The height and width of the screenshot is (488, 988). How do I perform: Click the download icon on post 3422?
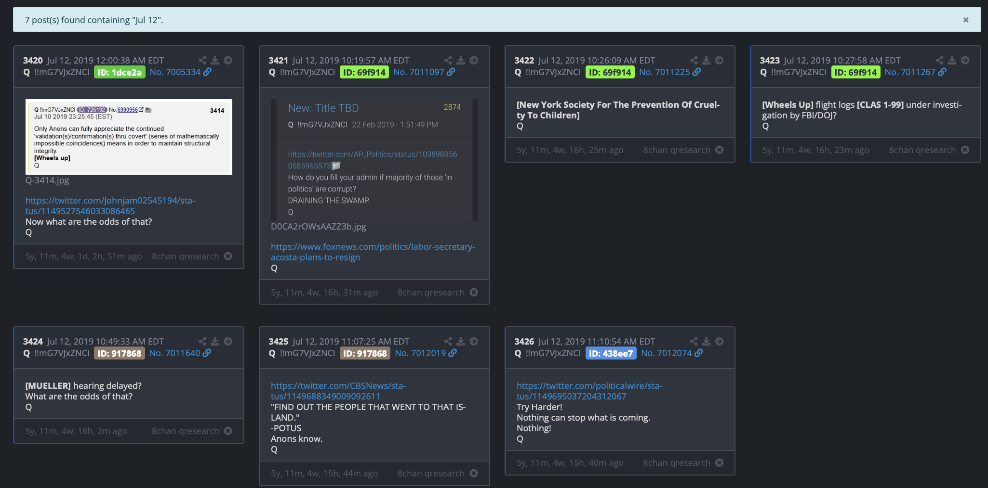(706, 60)
